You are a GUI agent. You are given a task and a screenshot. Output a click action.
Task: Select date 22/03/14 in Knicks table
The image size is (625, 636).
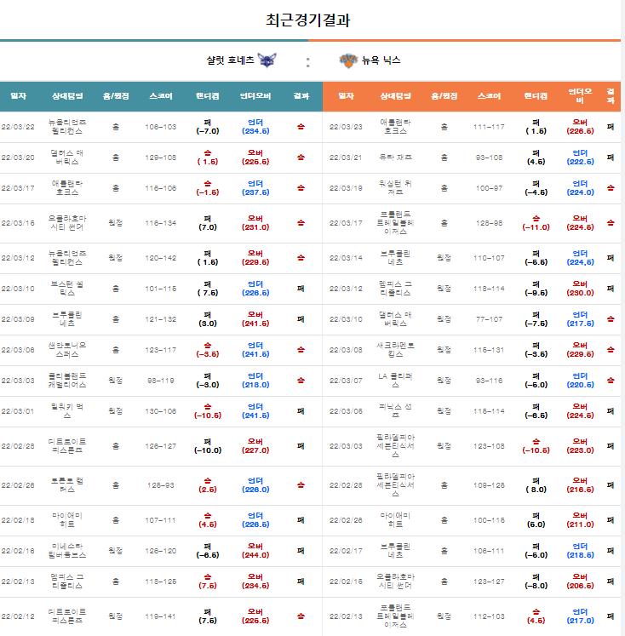346,258
